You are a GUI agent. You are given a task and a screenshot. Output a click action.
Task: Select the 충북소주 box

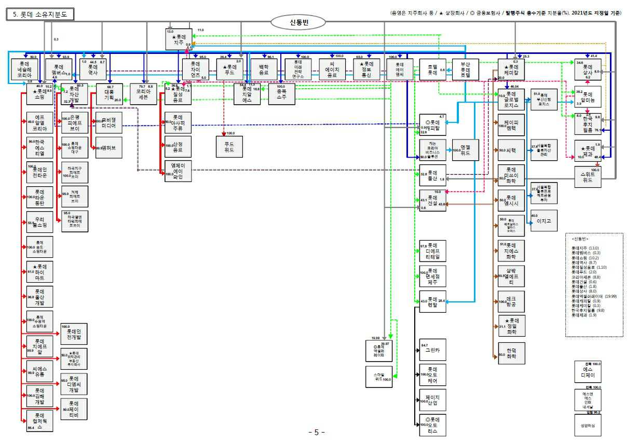coord(281,94)
